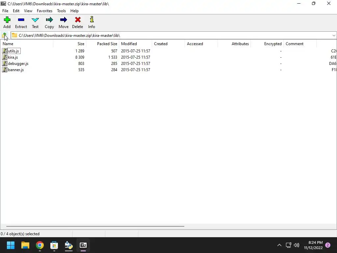Select the debugger.js file name
This screenshot has width=337, height=253.
point(18,64)
